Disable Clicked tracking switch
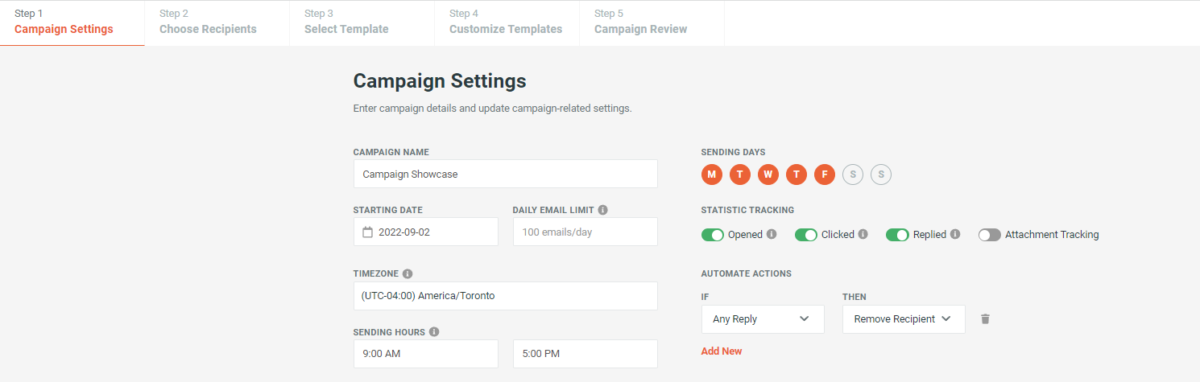 tap(806, 235)
